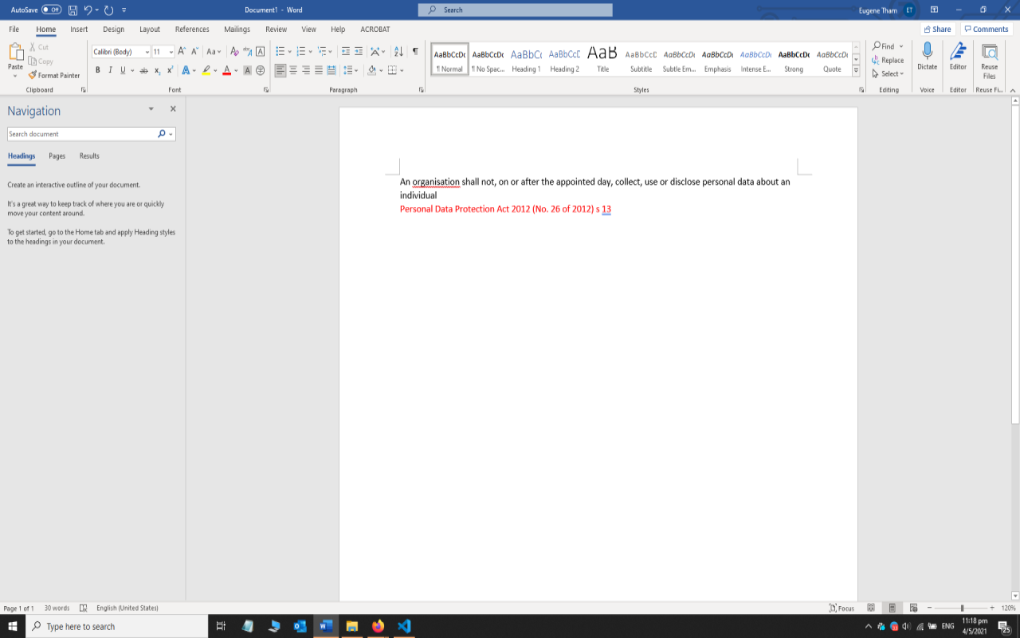Open the Comments button
Image resolution: width=1020 pixels, height=638 pixels.
986,29
